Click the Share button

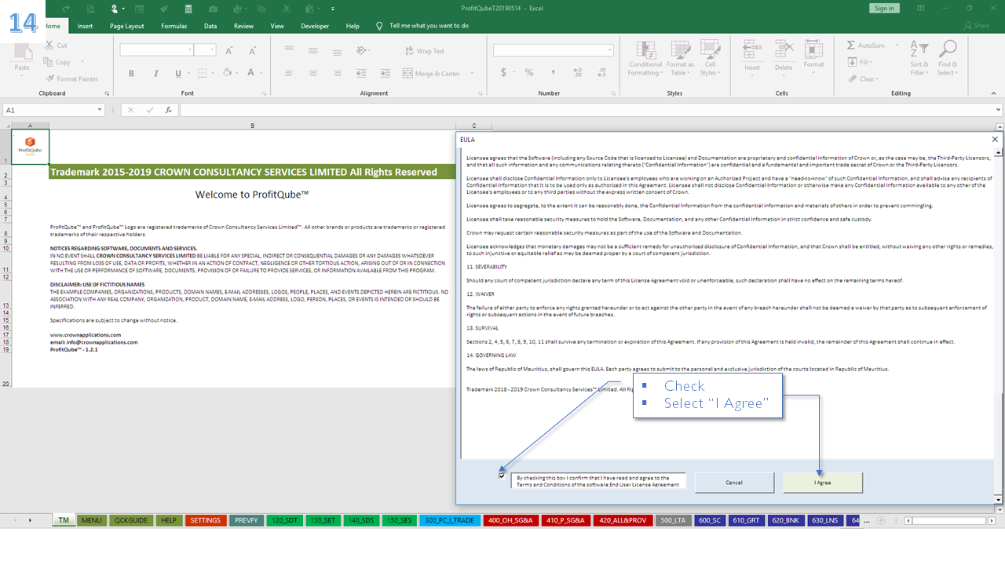[977, 26]
